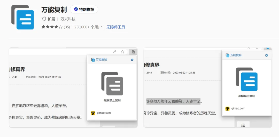Click qimao.com favicon in second popup
This screenshot has height=137, width=279.
click(x=227, y=108)
